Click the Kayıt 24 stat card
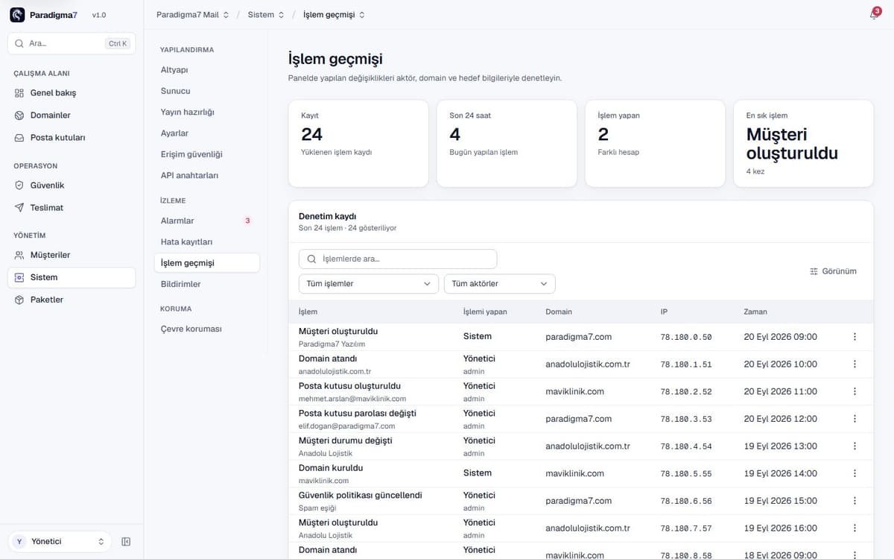 (358, 143)
